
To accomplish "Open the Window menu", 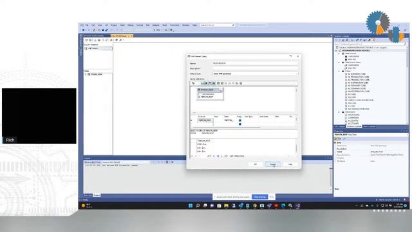I will (x=186, y=25).
